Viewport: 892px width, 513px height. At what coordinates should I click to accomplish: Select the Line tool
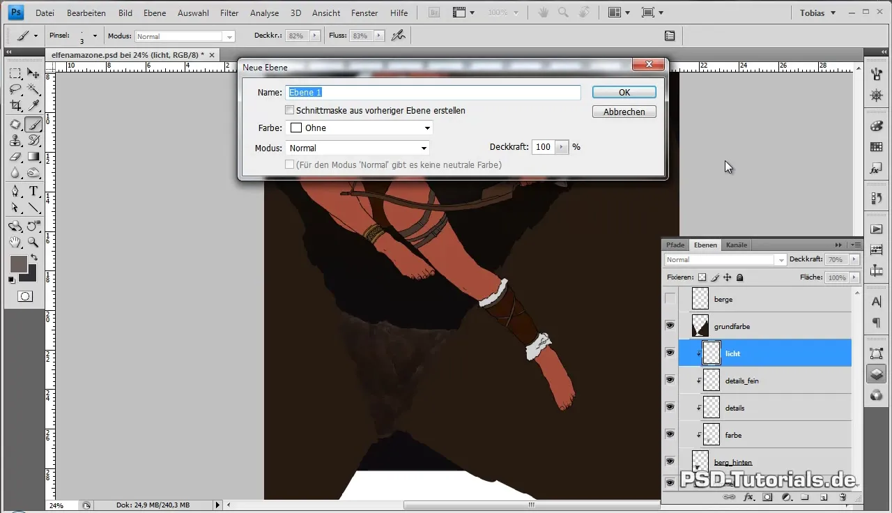coord(33,208)
